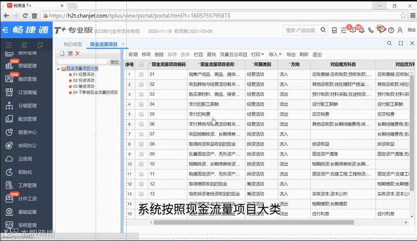Screen dimensions: 417x241
Task: Collapse the 现金流量项目分类 tree node
Action: [58, 69]
